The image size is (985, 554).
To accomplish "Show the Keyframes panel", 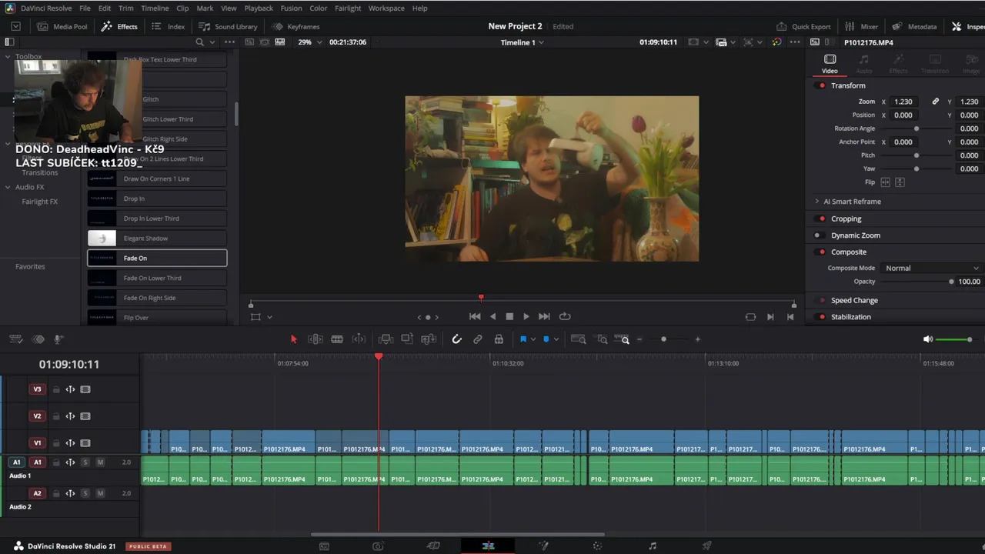I will [295, 26].
